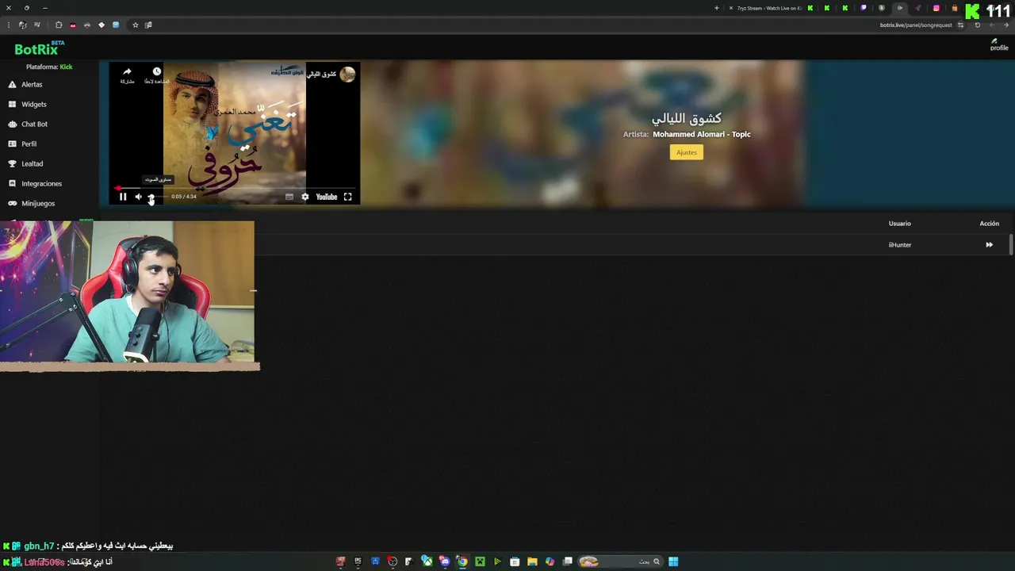Screen dimensions: 1015x571
Task: Open the Chat Bot sidebar section
Action: point(34,124)
